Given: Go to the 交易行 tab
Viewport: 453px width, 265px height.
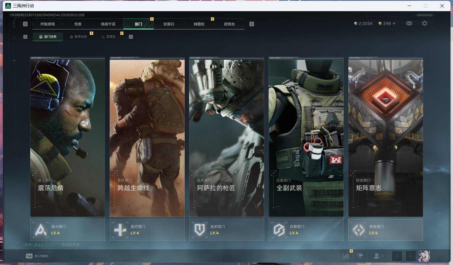Looking at the screenshot, I should point(168,24).
